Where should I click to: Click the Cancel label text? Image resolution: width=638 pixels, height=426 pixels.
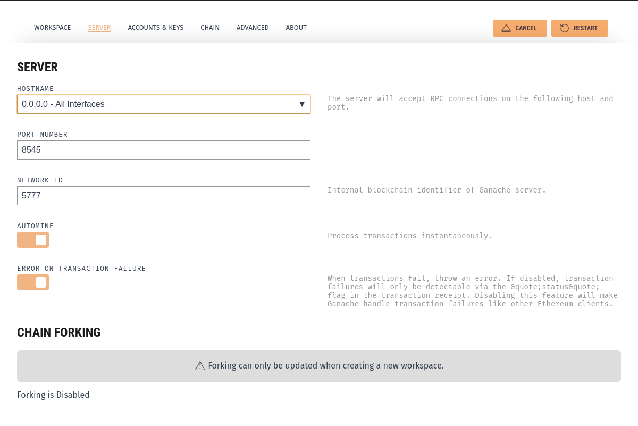pyautogui.click(x=526, y=28)
